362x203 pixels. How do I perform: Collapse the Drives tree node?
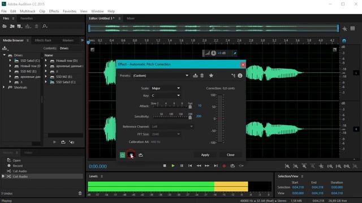[4, 55]
